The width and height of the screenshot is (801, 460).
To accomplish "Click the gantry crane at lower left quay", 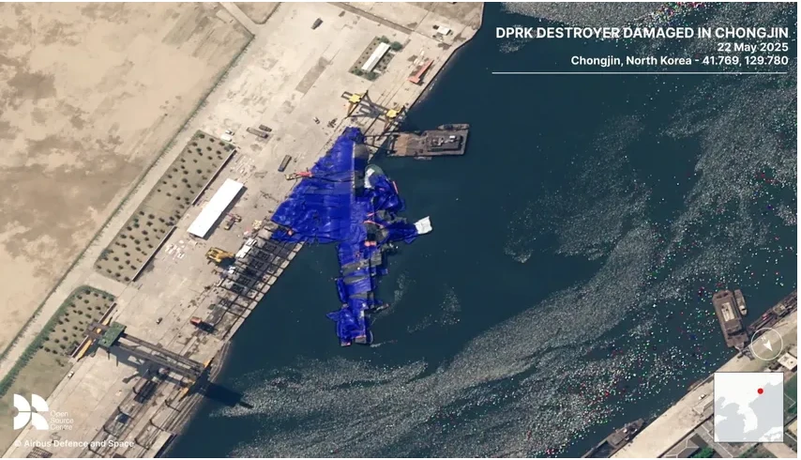I will [141, 350].
